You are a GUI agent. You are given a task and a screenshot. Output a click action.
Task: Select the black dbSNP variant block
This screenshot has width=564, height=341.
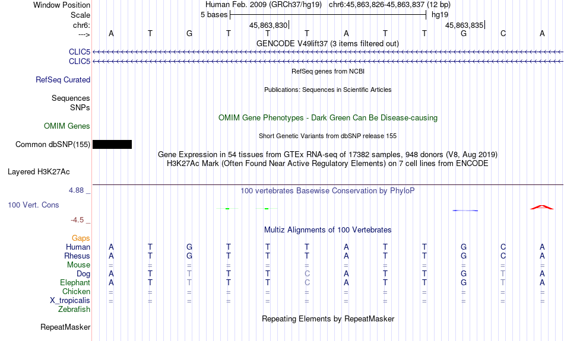click(112, 145)
